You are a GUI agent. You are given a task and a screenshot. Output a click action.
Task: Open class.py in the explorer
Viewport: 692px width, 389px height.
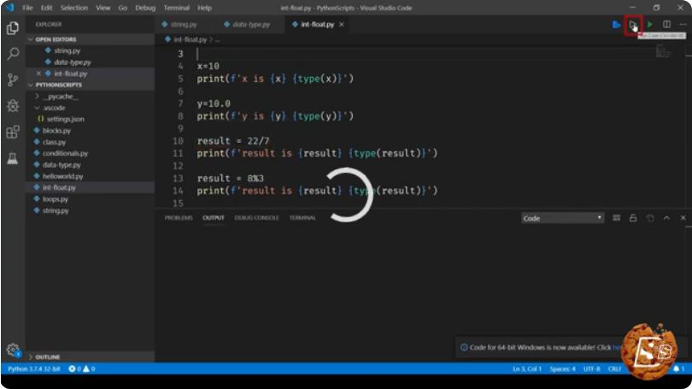point(54,142)
